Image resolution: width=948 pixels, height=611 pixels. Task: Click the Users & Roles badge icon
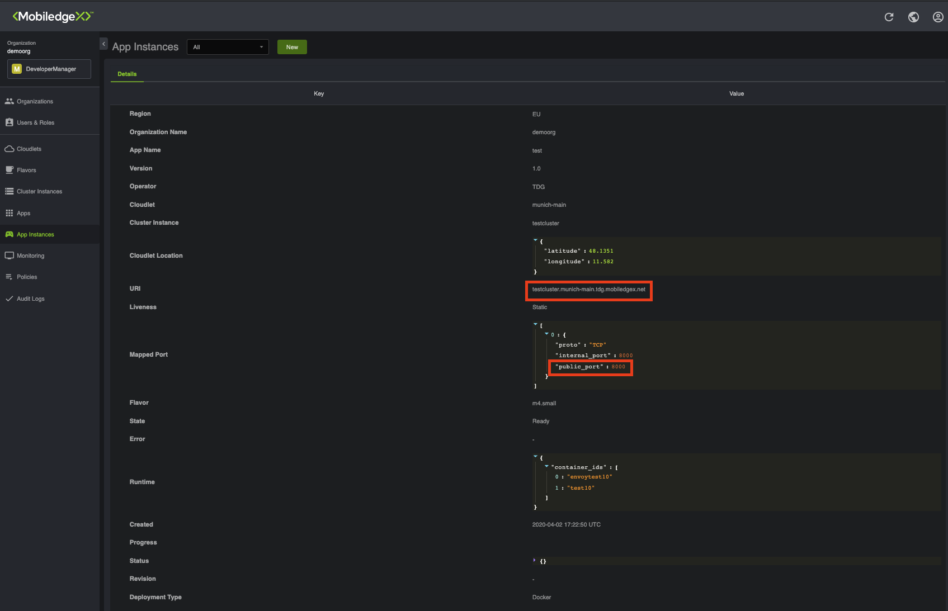9,122
